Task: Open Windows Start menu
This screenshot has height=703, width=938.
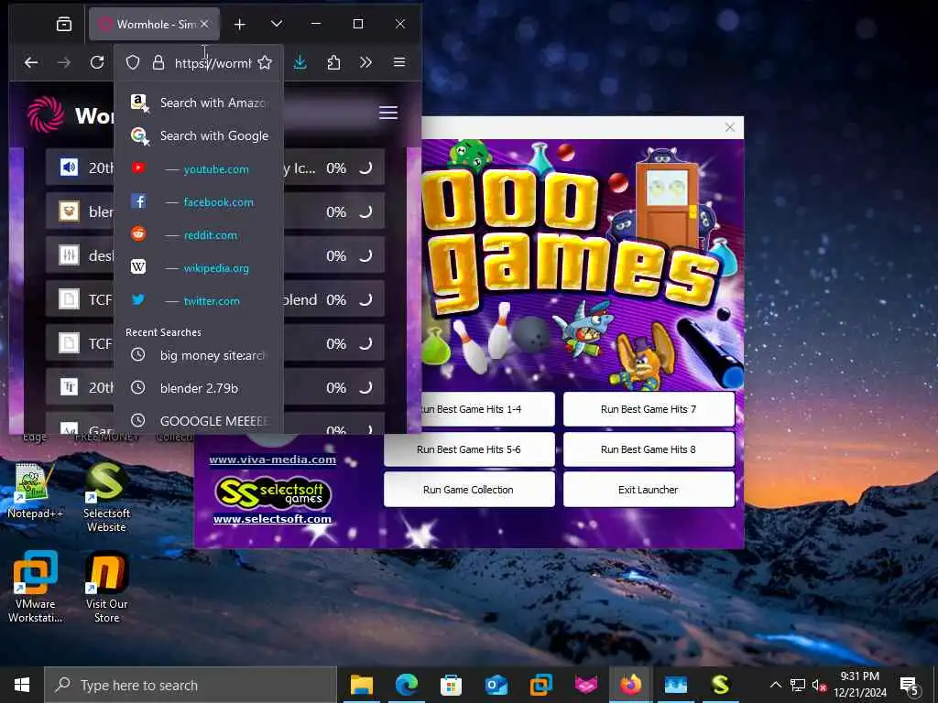Action: click(x=22, y=685)
